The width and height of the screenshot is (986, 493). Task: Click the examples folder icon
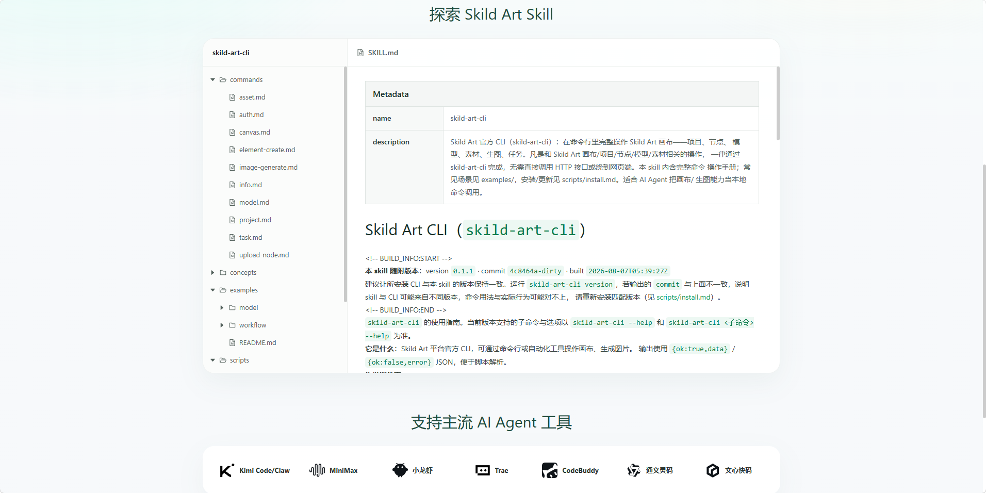point(223,290)
